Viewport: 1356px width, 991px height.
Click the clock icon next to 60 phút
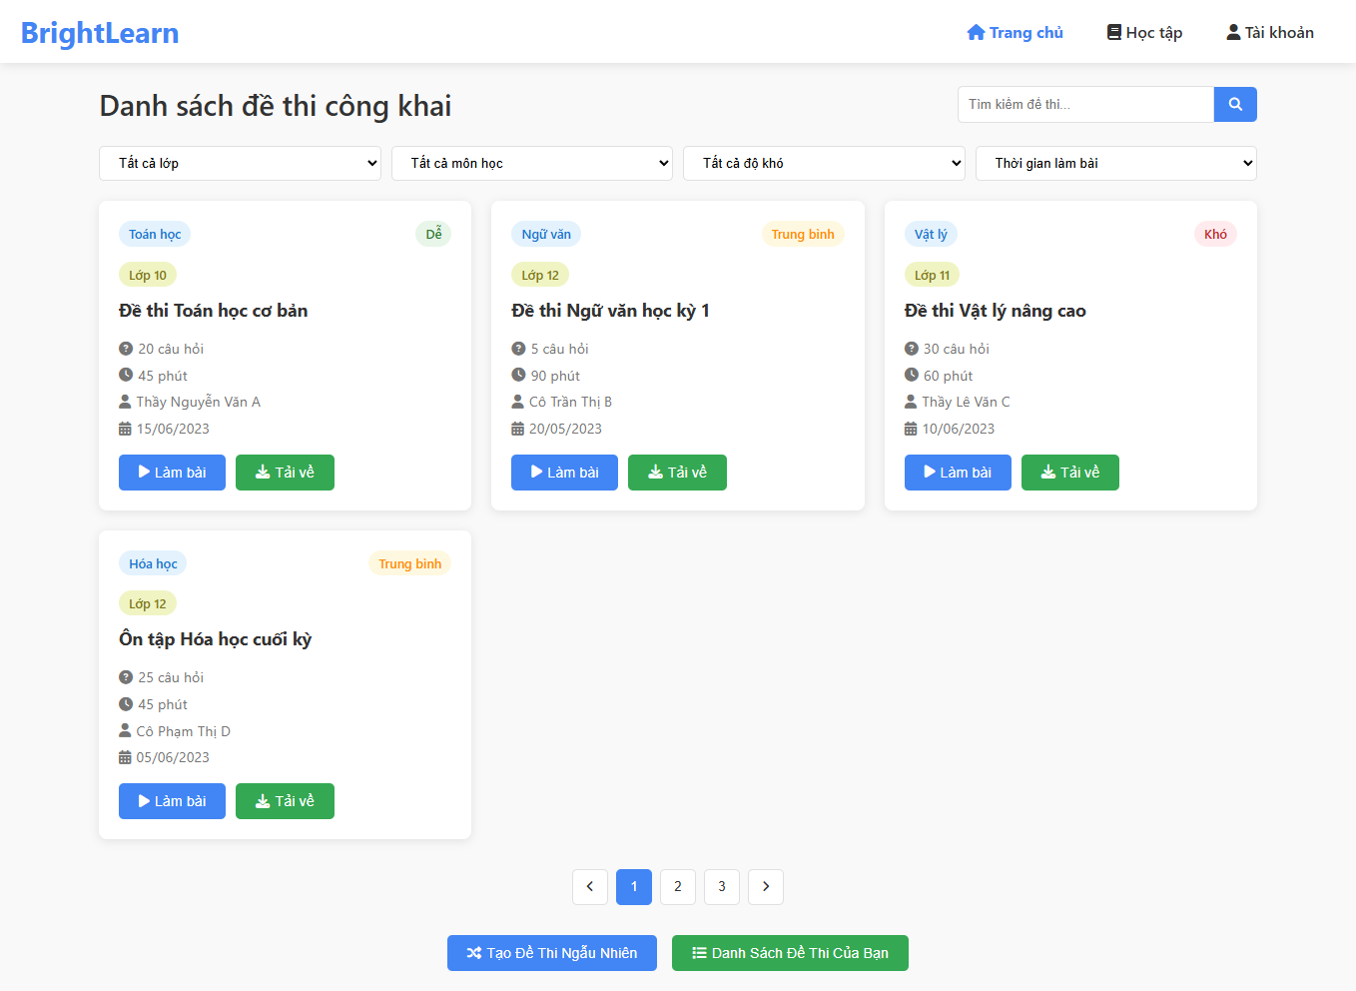point(912,375)
